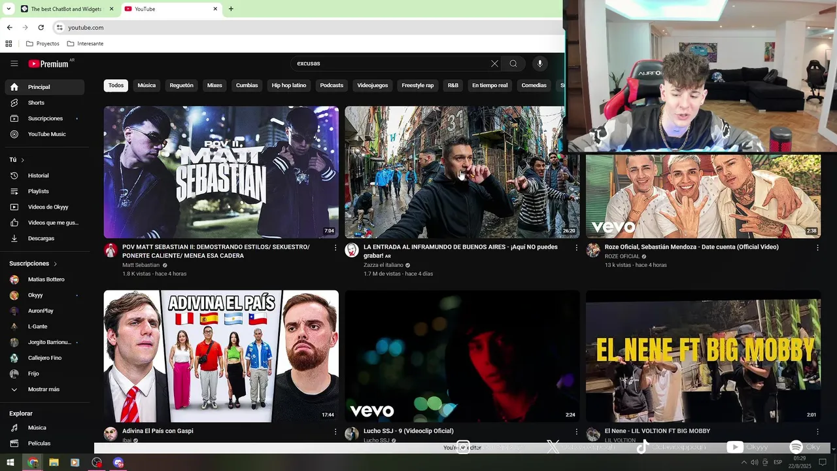
Task: Open Videos de Okyyy in sidebar
Action: [44, 207]
